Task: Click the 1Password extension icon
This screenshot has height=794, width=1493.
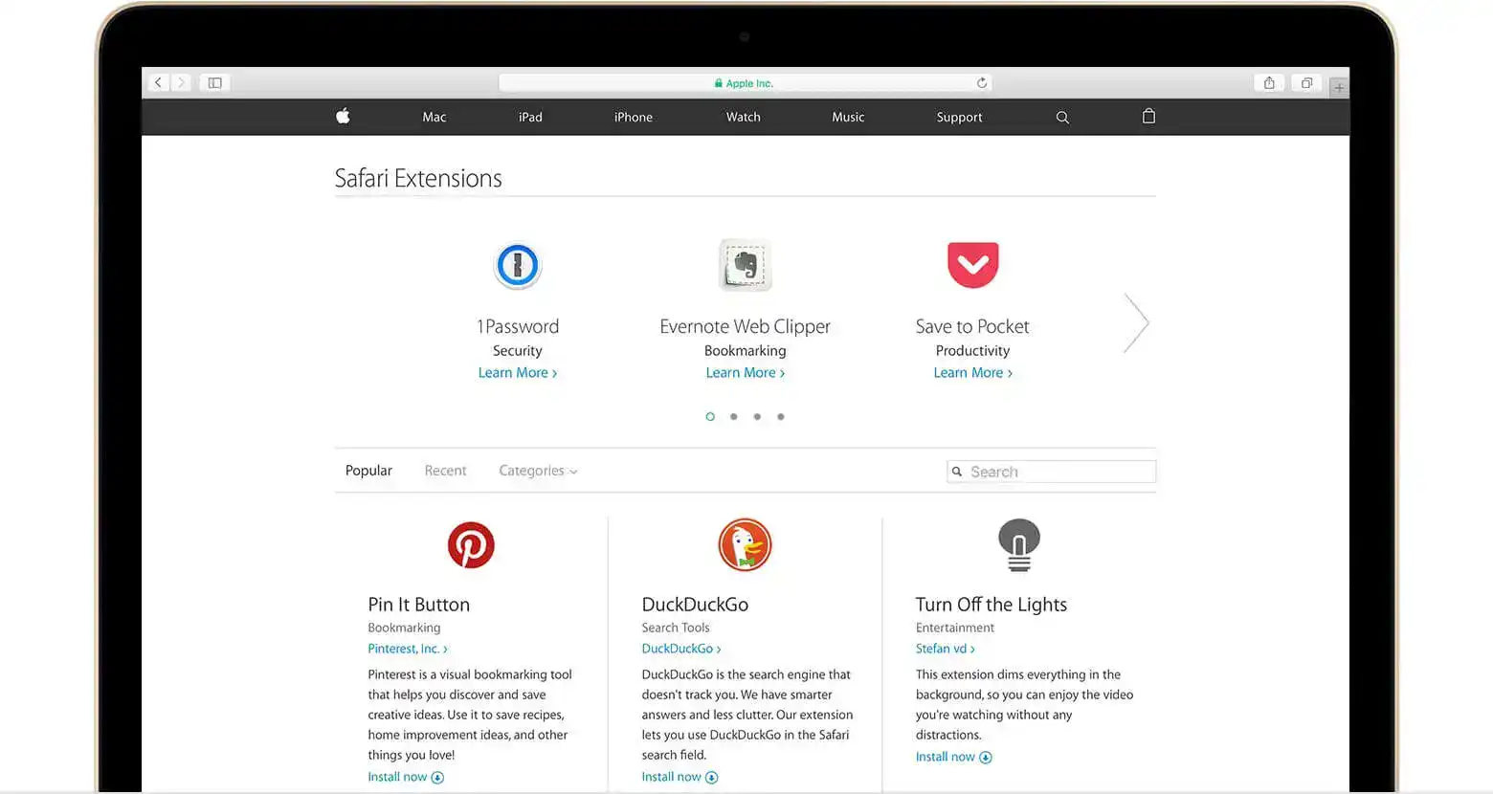Action: tap(518, 265)
